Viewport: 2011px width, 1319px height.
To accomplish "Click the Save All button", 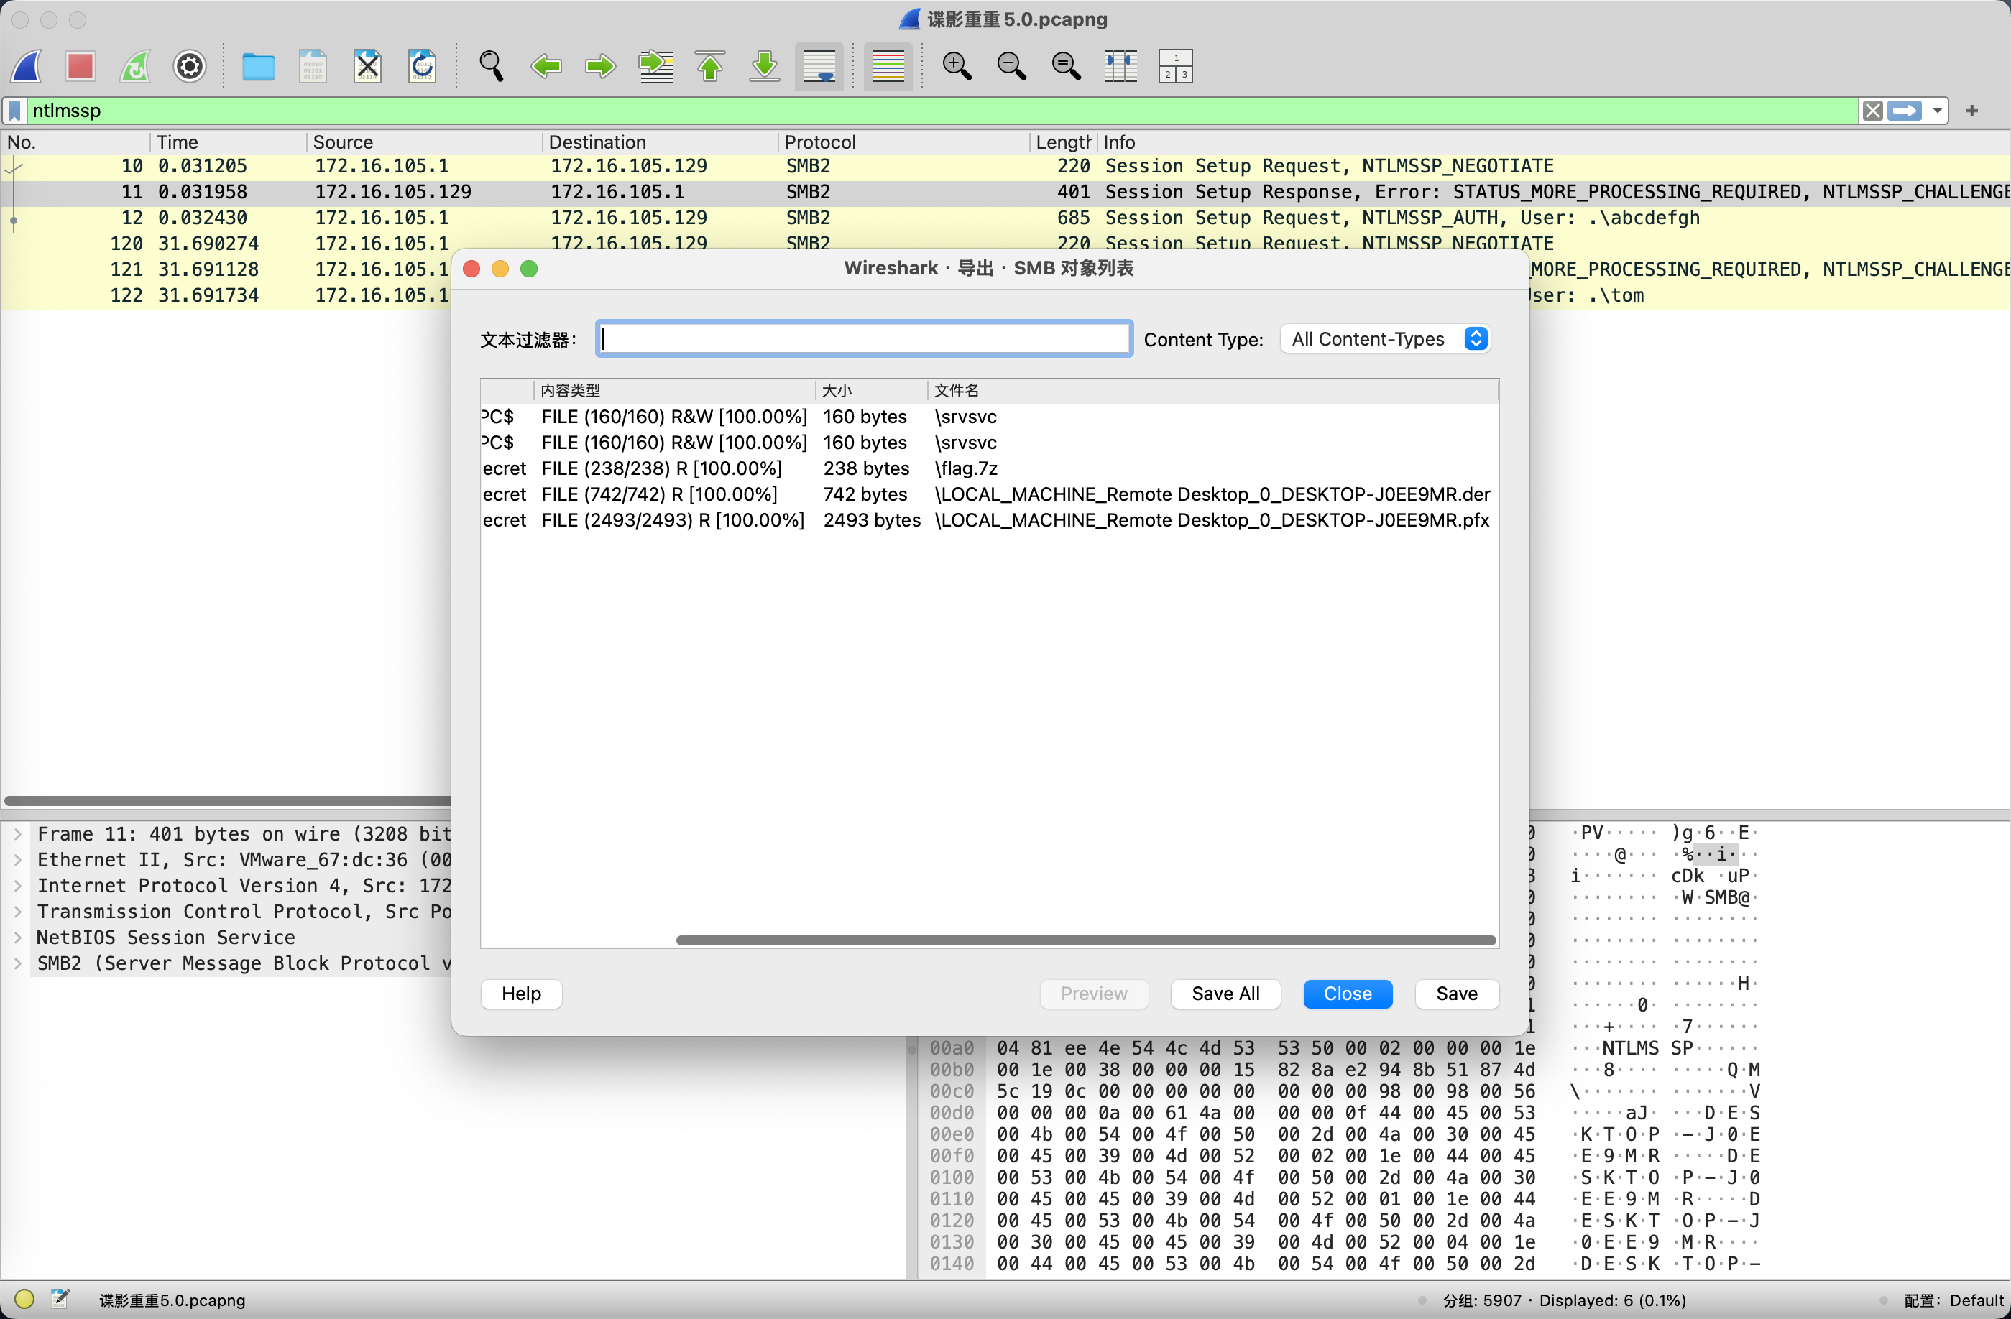I will (x=1225, y=994).
